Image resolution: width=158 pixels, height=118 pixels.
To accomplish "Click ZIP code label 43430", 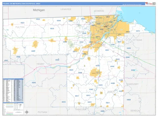I will coord(129,48).
